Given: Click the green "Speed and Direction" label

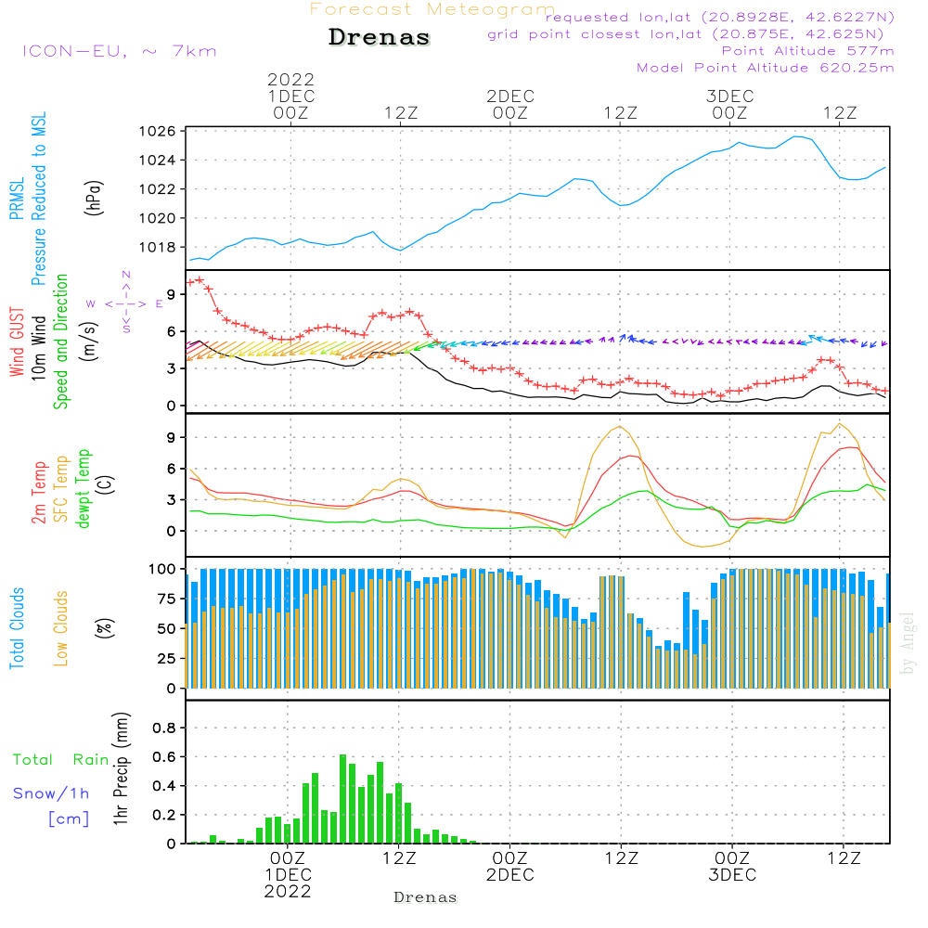Looking at the screenshot, I should pos(60,342).
